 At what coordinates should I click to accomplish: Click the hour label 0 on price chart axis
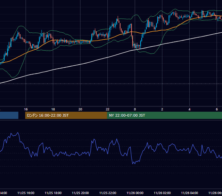[135, 109]
